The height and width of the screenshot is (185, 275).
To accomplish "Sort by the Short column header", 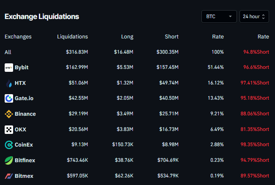I will click(x=171, y=37).
